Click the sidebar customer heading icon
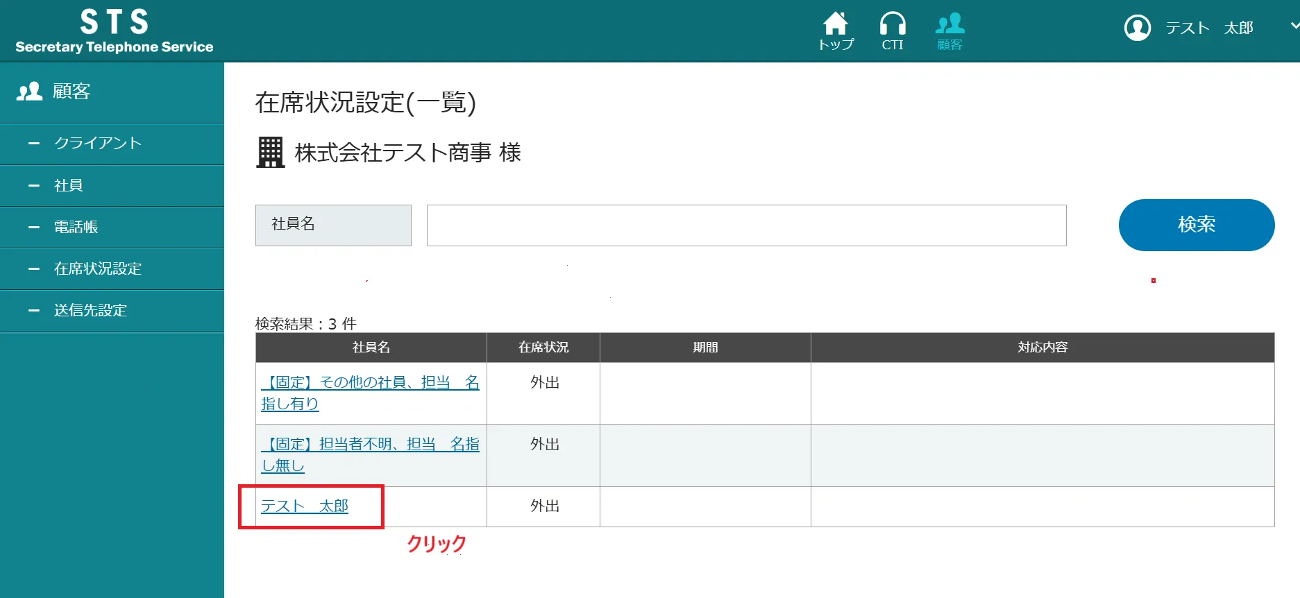 tap(30, 92)
